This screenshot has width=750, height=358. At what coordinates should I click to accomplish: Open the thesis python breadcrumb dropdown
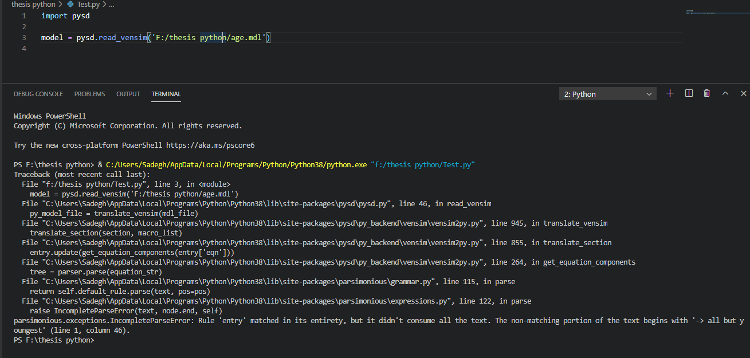pyautogui.click(x=33, y=4)
